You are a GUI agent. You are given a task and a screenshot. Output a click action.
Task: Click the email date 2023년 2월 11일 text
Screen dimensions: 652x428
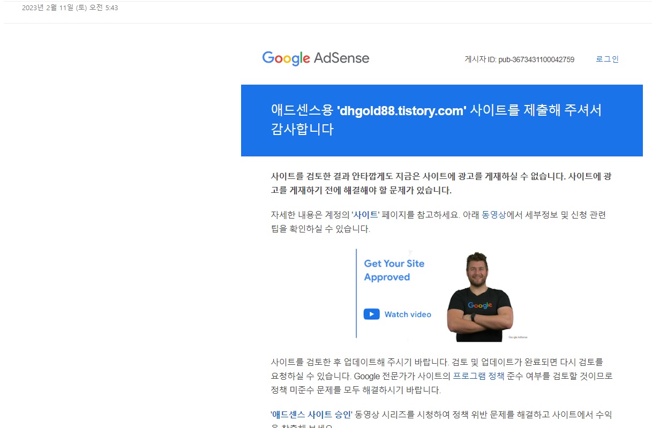pos(70,8)
